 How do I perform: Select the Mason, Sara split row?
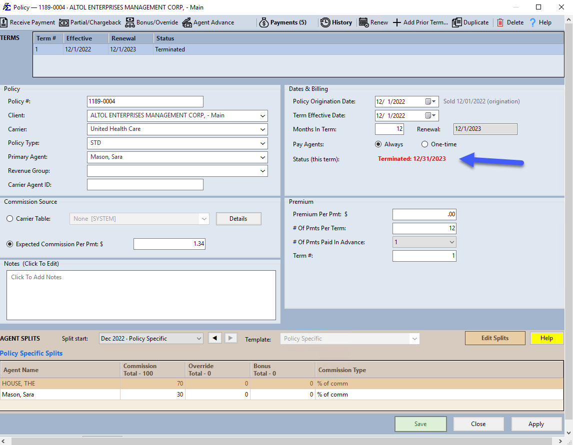(x=281, y=394)
